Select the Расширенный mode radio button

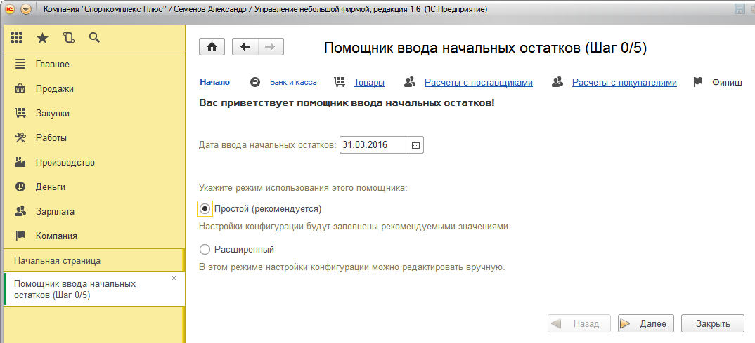point(205,249)
